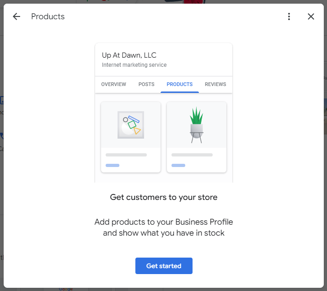The height and width of the screenshot is (291, 327).
Task: Close the Products dialog with the X
Action: tap(311, 16)
